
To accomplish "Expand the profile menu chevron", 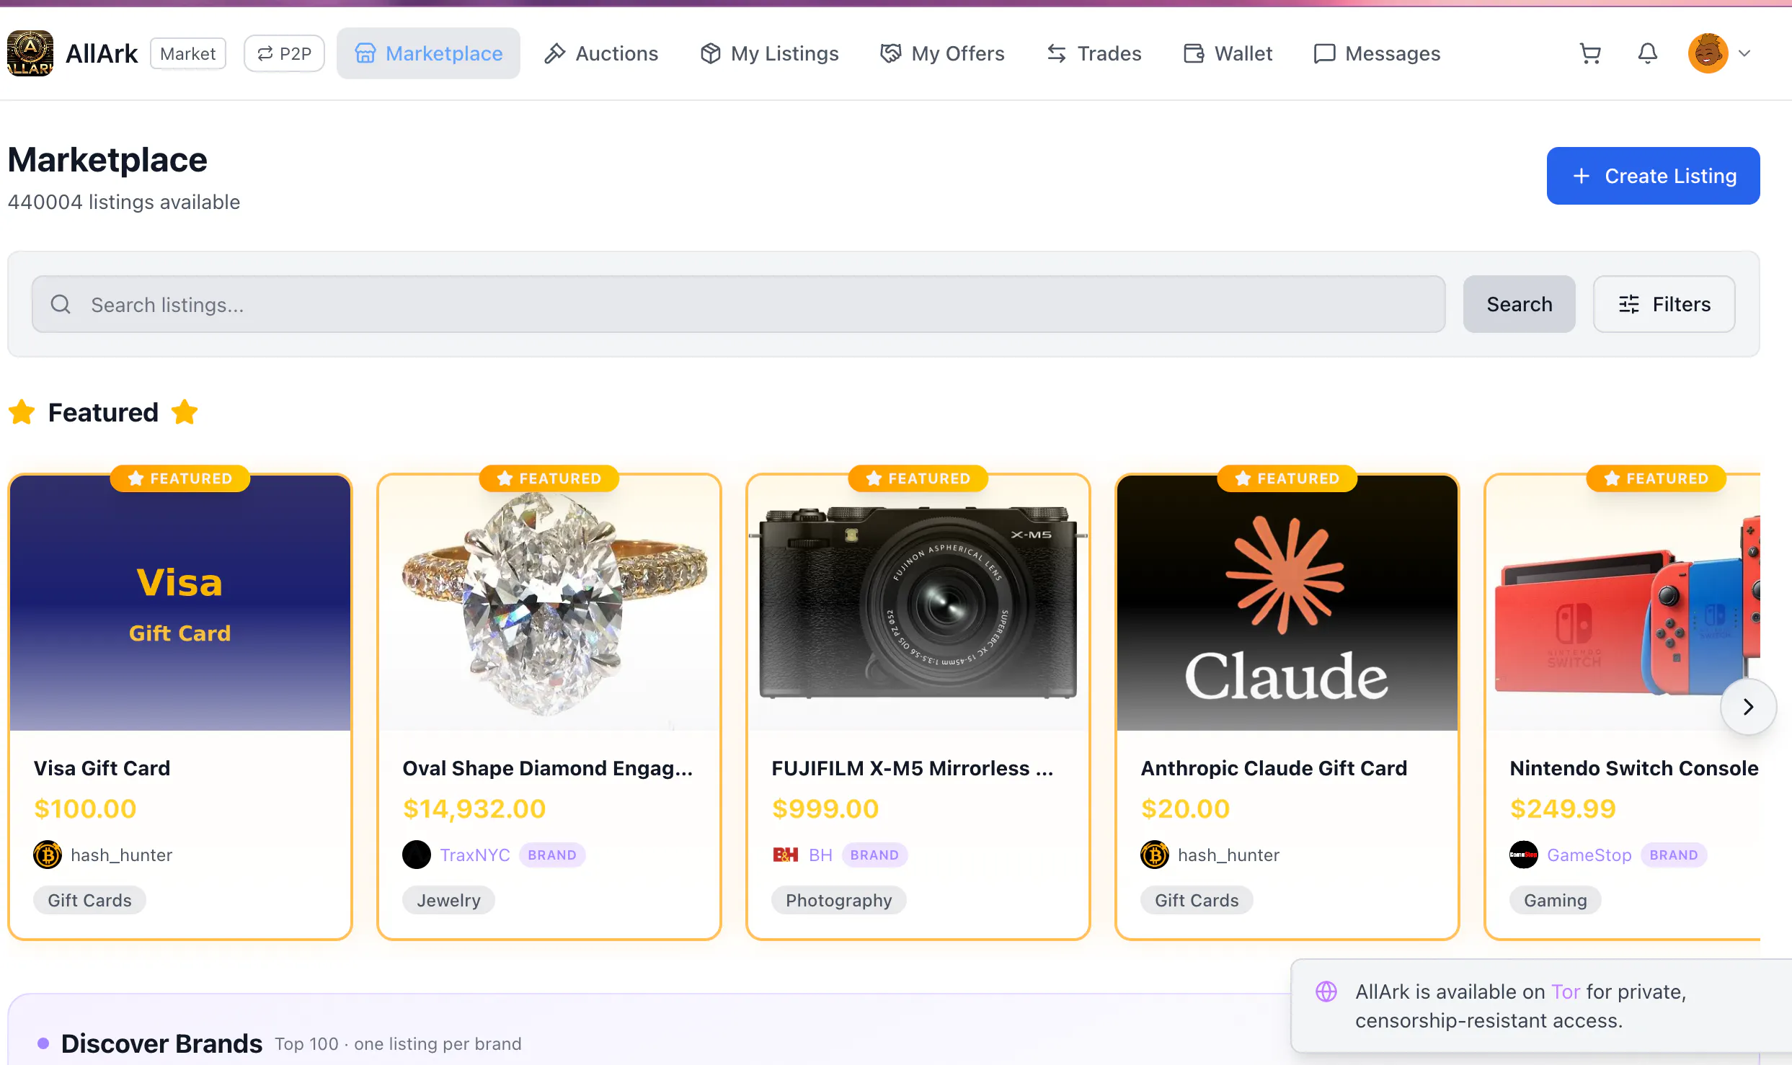I will click(x=1744, y=53).
